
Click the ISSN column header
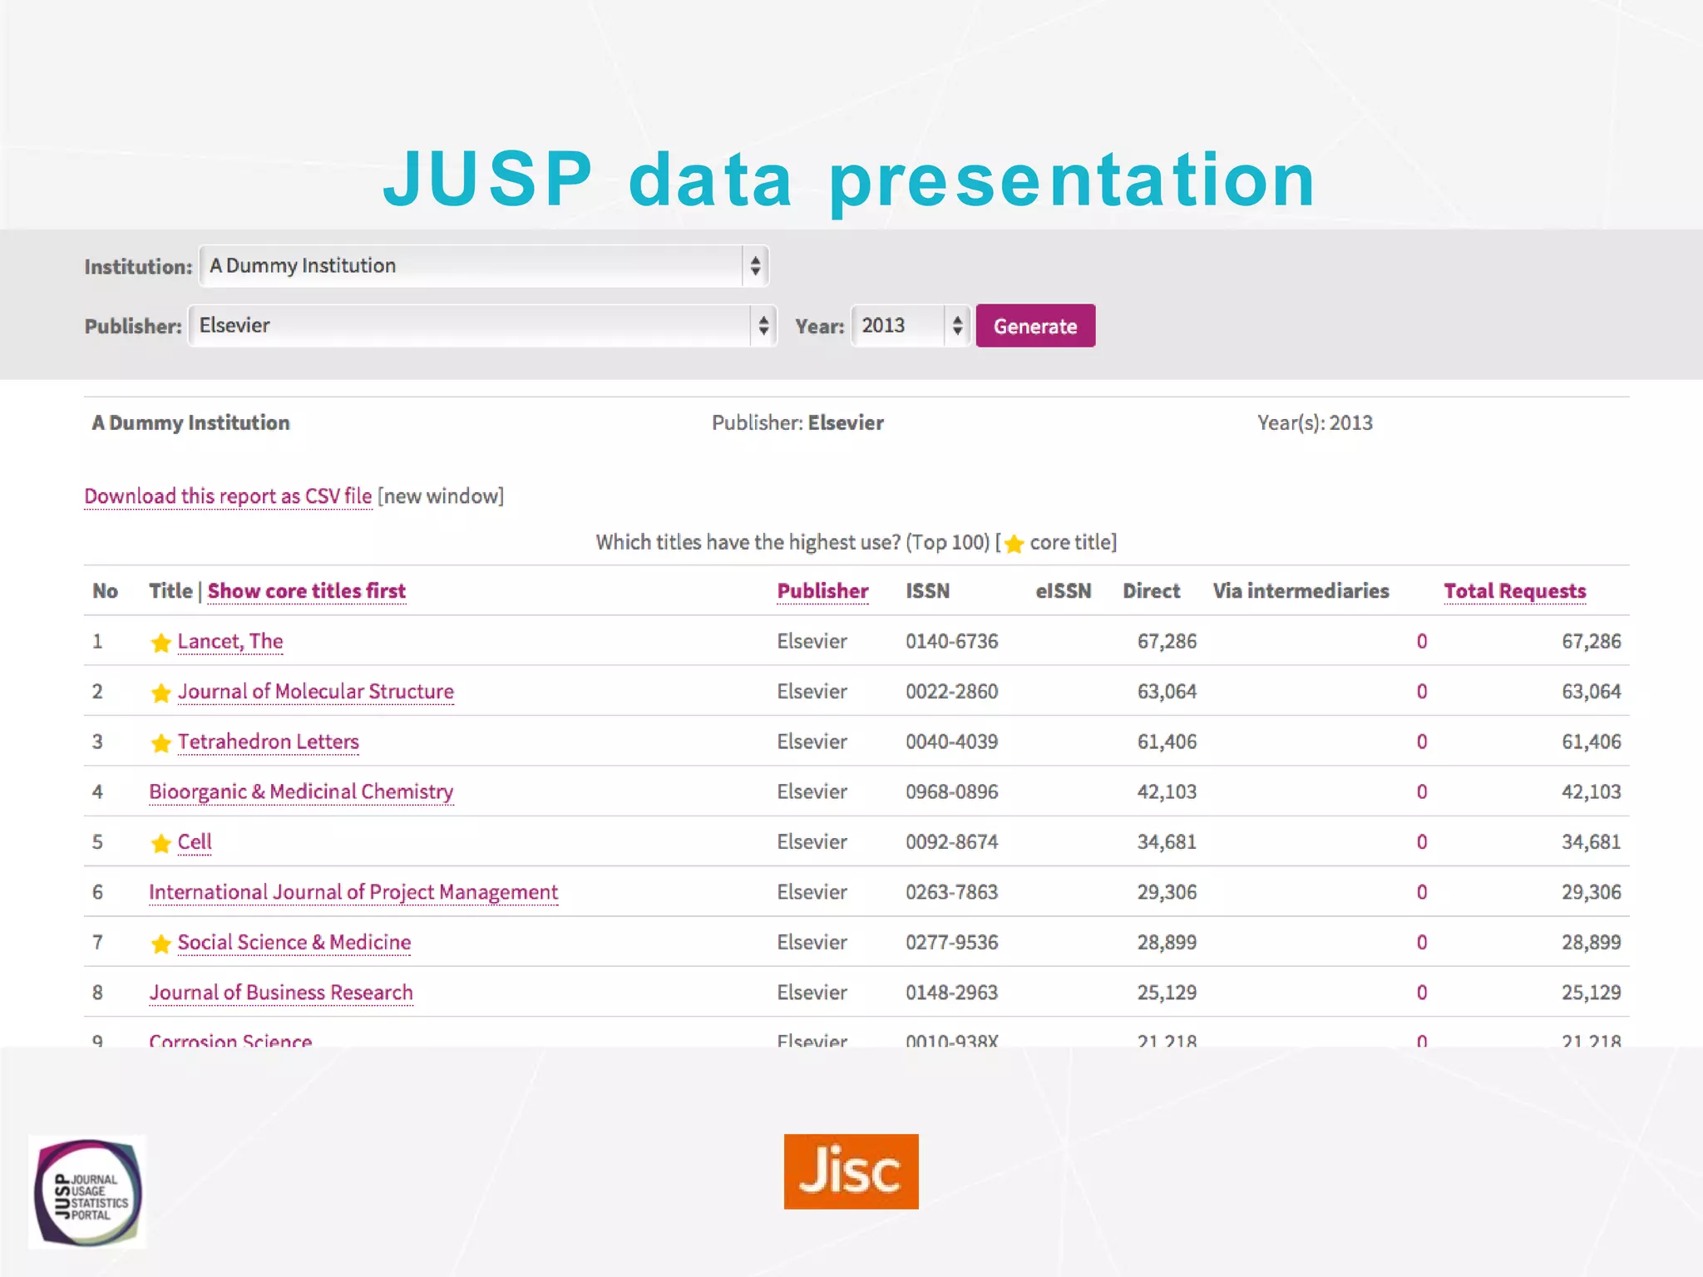point(927,591)
